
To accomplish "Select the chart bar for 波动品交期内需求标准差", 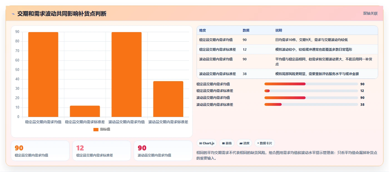I will click(x=168, y=99).
